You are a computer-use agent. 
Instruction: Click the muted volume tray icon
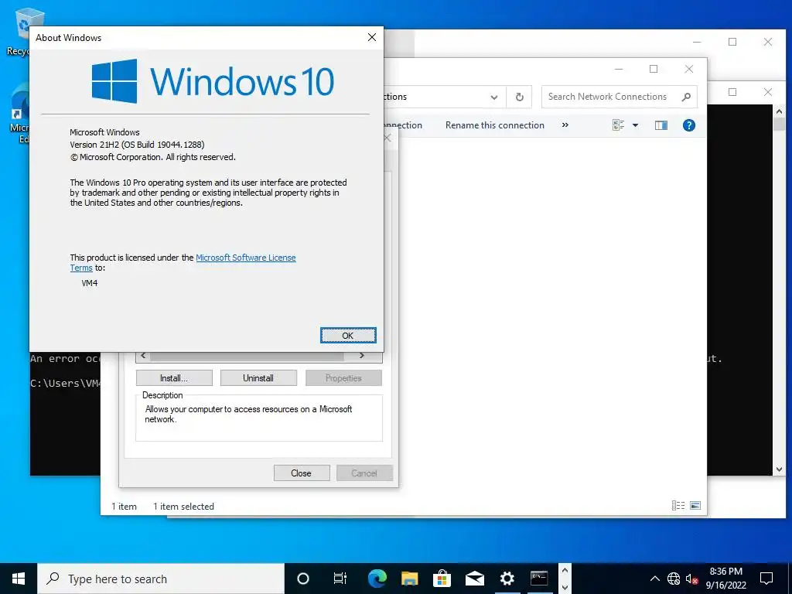[x=692, y=579]
